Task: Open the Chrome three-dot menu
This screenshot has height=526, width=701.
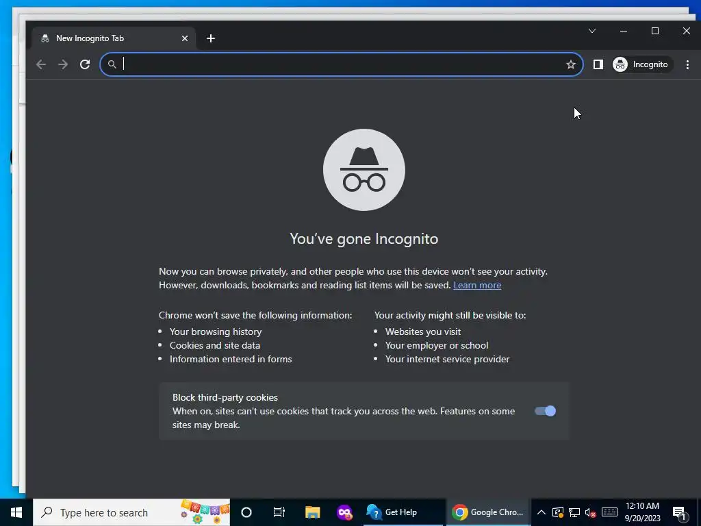Action: (687, 64)
